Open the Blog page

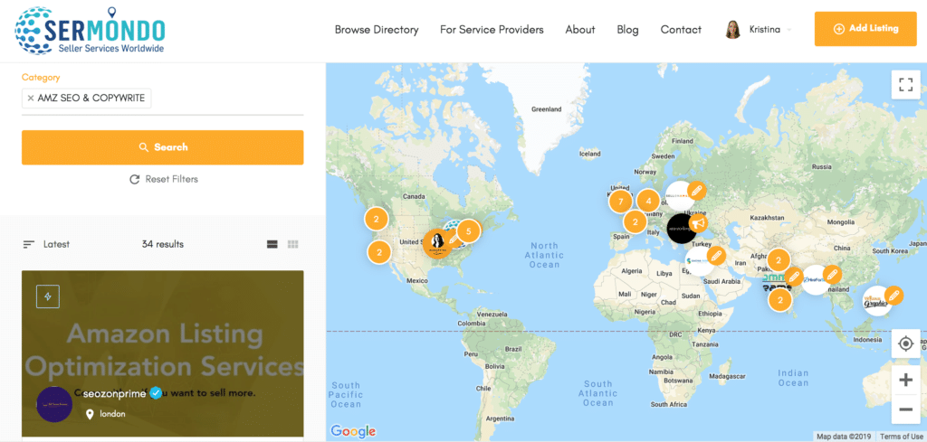628,30
